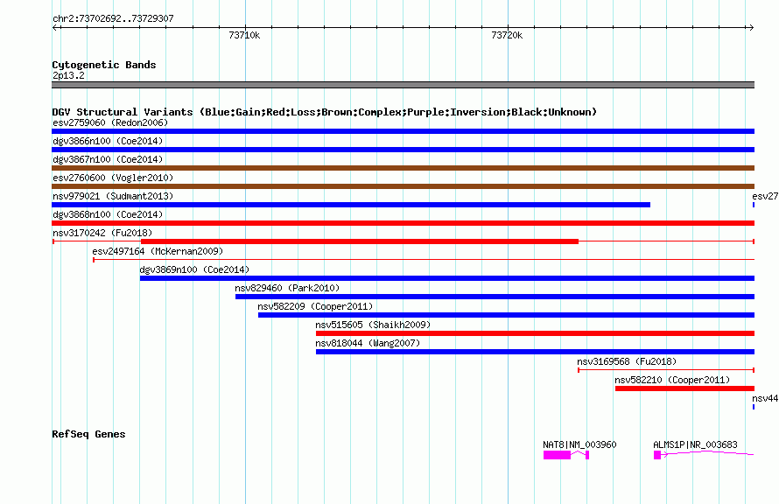Click the Cytogenetic Bands track title
779x504 pixels.
point(104,65)
